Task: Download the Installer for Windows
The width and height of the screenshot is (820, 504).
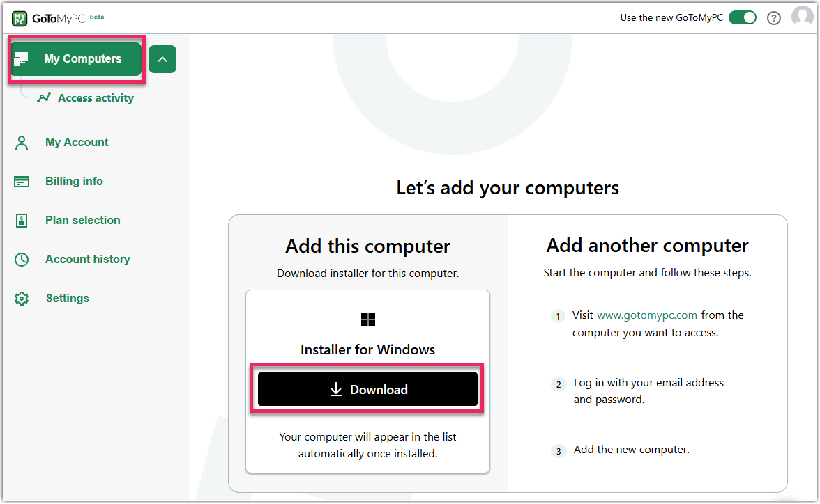Action: point(367,389)
